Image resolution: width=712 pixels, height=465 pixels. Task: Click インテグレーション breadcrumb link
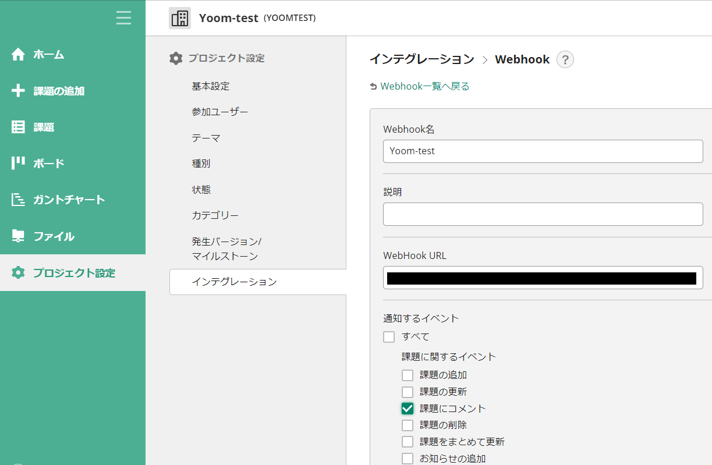pos(422,59)
